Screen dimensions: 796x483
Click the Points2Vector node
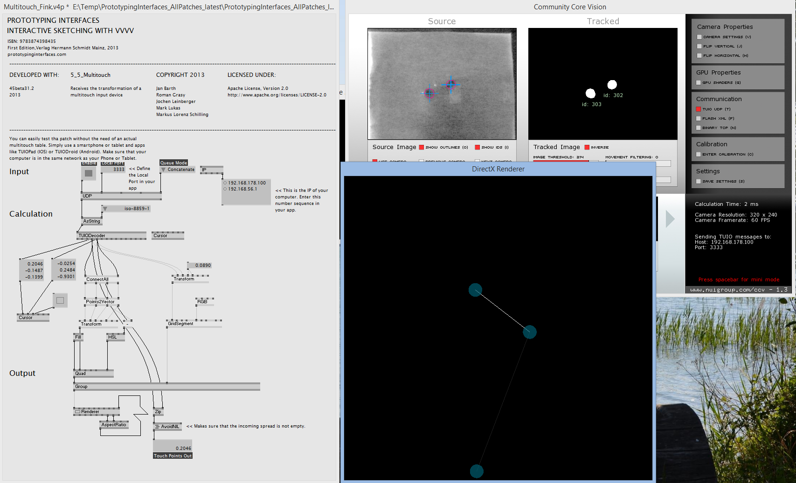(x=100, y=302)
